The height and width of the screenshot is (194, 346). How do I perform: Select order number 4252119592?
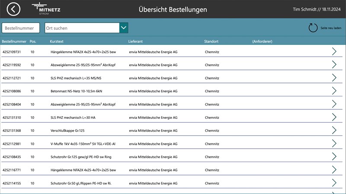(x=12, y=65)
